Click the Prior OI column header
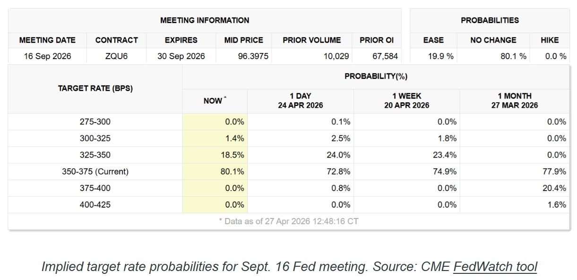Image resolution: width=577 pixels, height=280 pixels. 376,40
